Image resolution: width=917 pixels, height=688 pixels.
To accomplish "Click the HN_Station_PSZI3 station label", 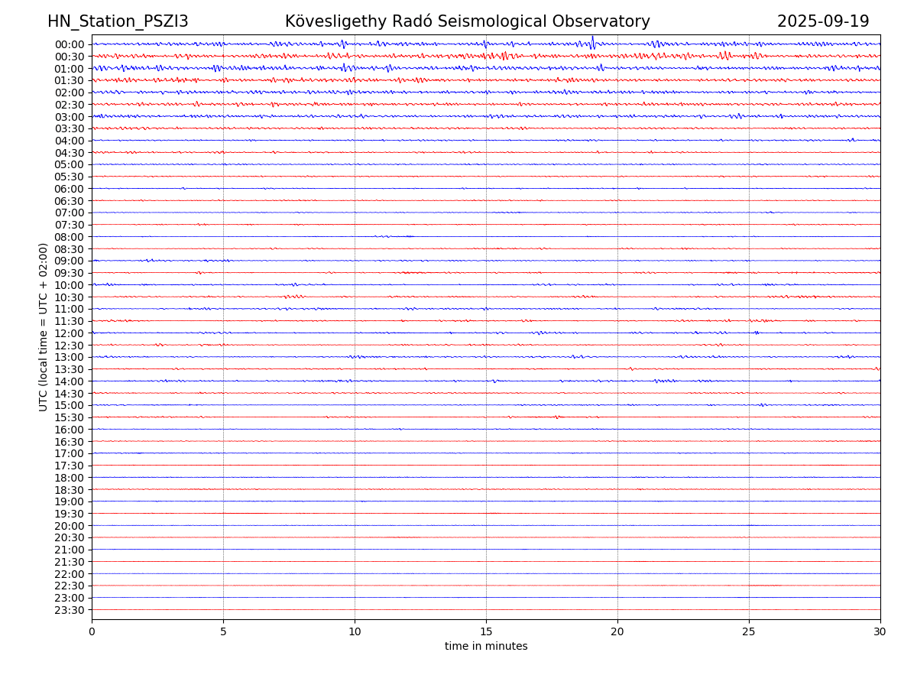I will (118, 21).
